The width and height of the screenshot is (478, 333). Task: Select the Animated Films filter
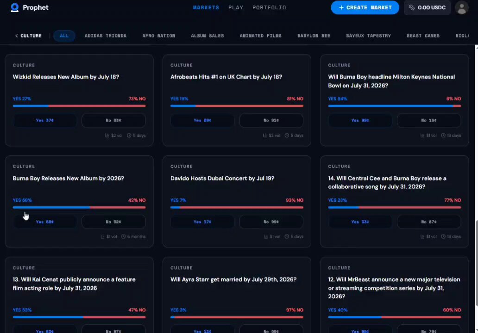tap(260, 36)
